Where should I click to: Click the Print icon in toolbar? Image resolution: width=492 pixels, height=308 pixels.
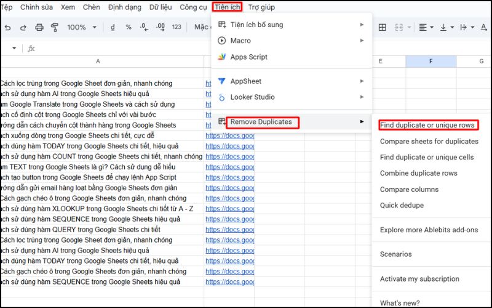(39, 27)
